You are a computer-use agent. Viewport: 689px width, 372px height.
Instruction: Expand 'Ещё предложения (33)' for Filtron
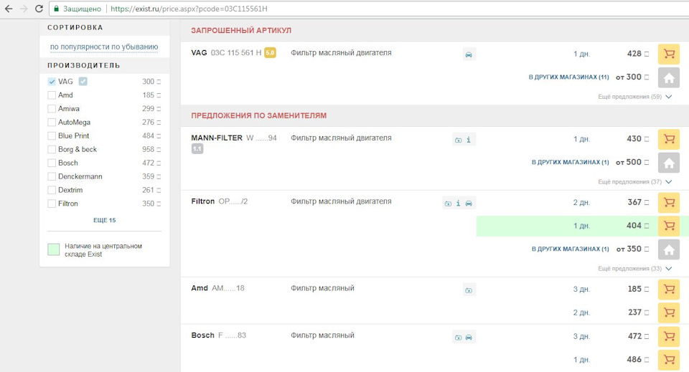click(634, 269)
